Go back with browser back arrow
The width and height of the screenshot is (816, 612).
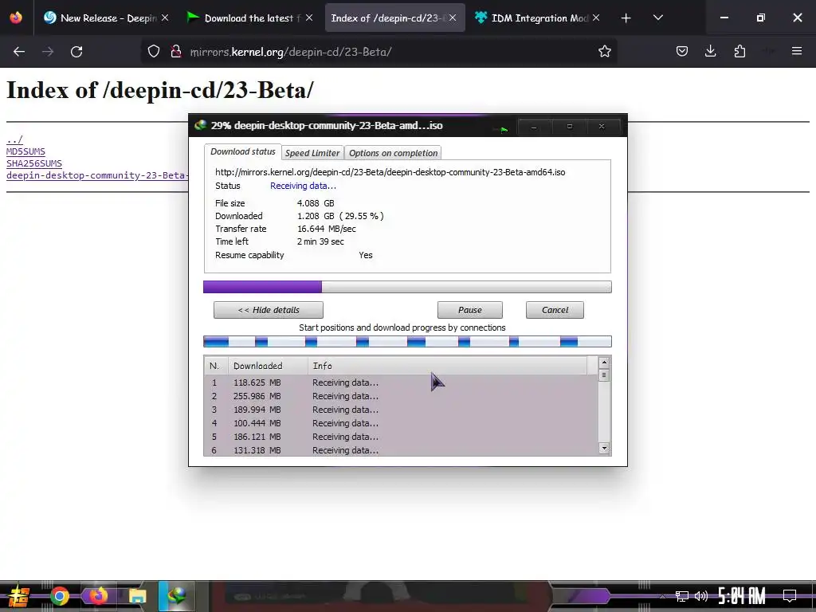19,52
